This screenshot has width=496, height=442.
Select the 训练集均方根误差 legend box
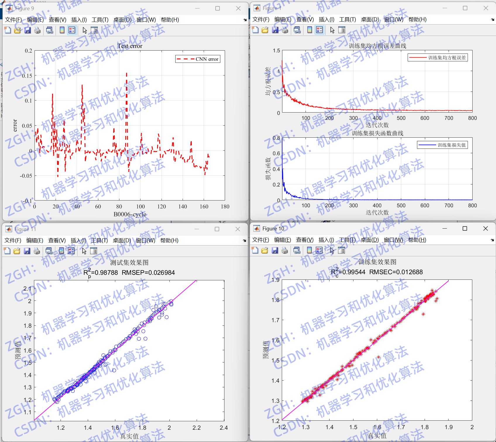[x=438, y=58]
